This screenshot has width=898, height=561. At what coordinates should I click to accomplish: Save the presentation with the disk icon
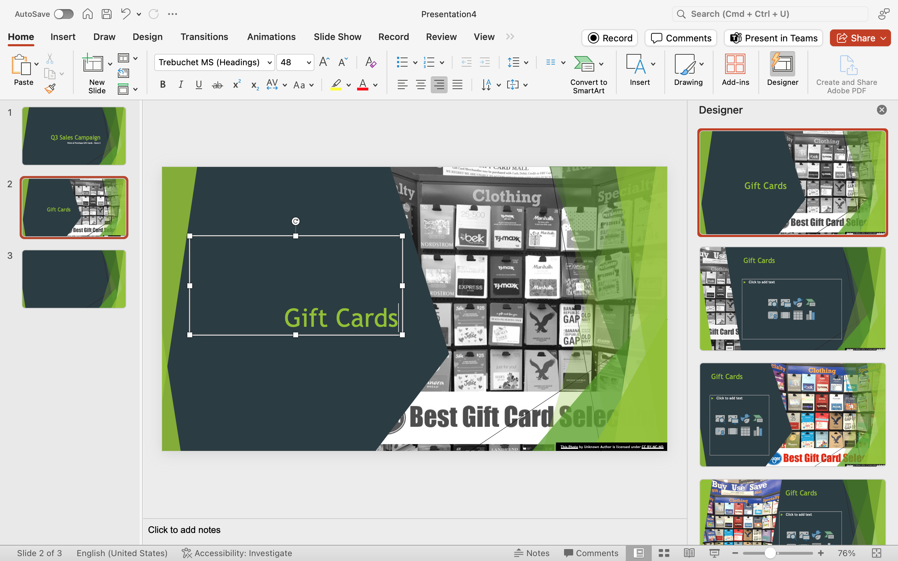(x=107, y=14)
